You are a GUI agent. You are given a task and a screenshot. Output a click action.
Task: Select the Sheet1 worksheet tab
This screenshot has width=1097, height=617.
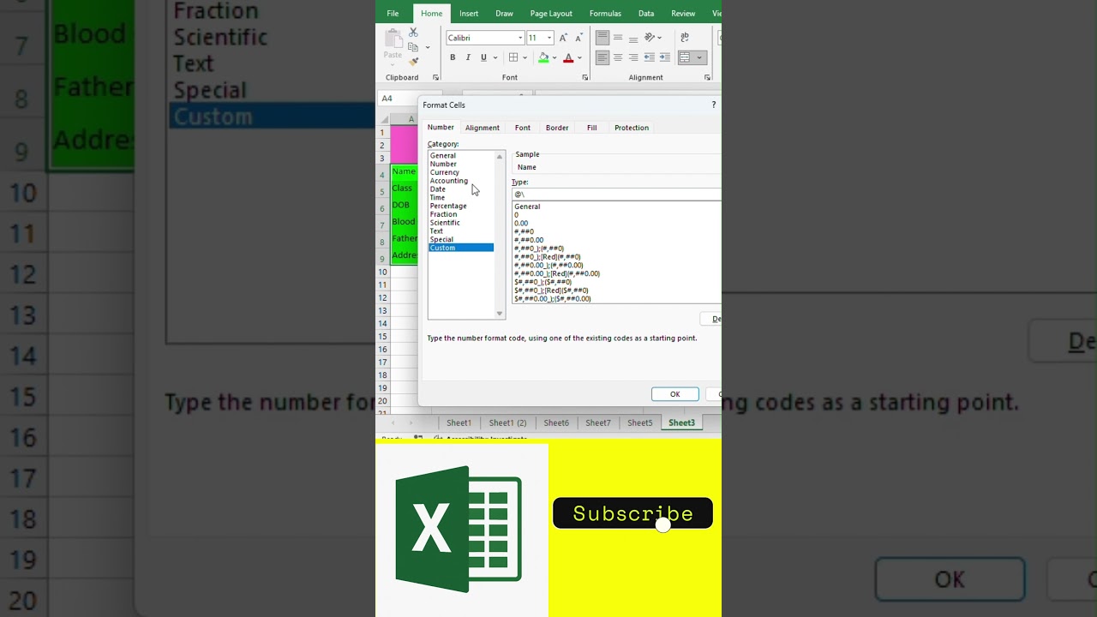459,422
